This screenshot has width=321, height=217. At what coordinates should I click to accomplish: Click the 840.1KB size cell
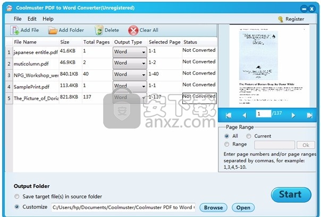pos(71,74)
